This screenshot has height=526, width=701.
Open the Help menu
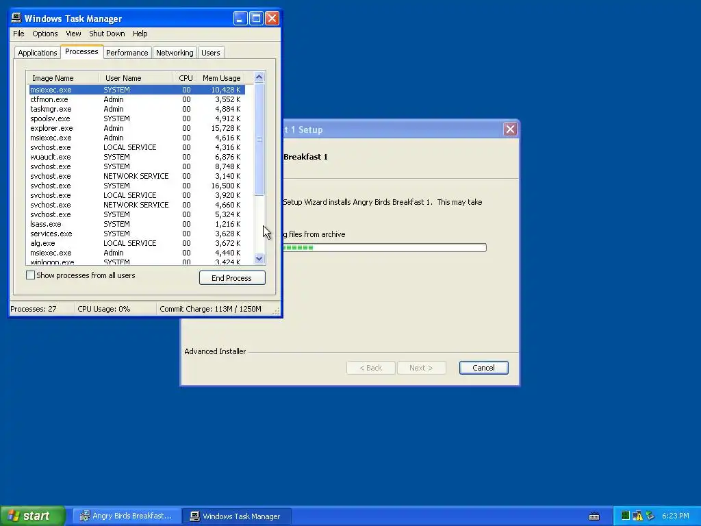[140, 34]
